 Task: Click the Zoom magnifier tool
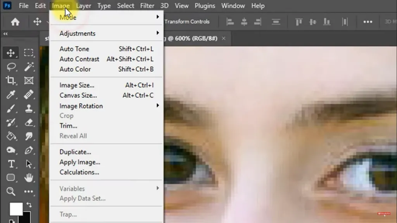(11, 191)
